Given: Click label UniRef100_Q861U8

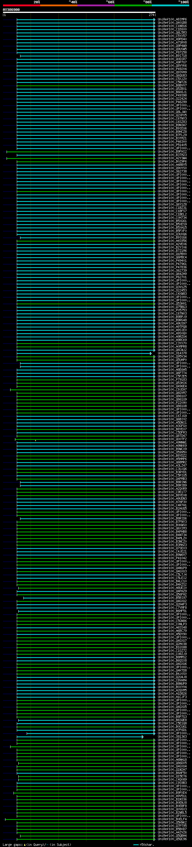Looking at the screenshot, I should point(172,406).
